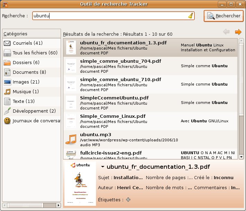Click the Commentaires field in details

coord(217,188)
